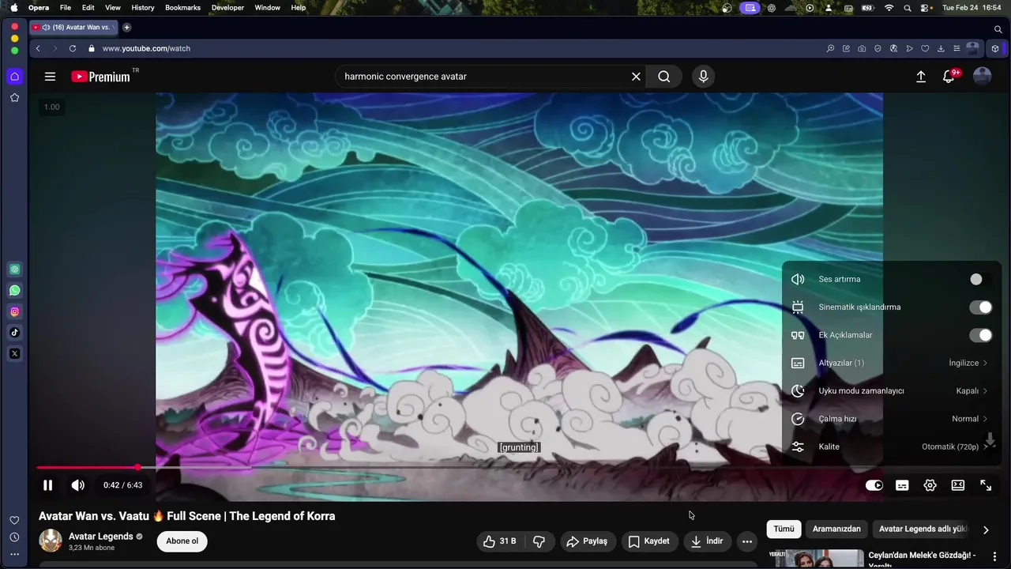This screenshot has width=1011, height=569.
Task: Open the Developer menu
Action: coord(227,8)
